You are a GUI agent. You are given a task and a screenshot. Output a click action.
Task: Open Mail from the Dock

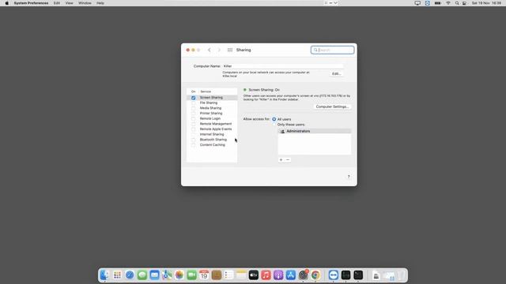click(155, 275)
